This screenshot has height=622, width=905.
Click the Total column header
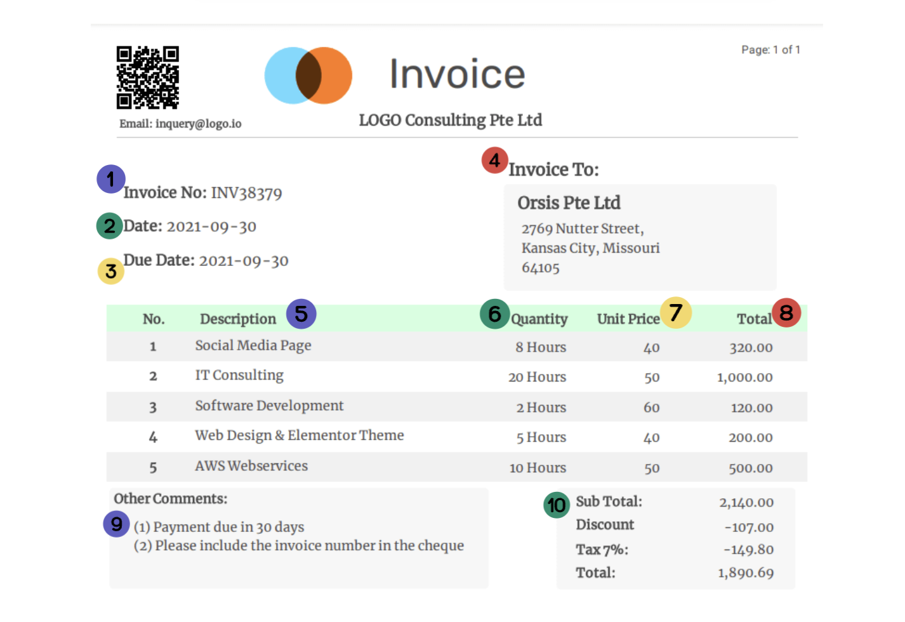click(755, 319)
